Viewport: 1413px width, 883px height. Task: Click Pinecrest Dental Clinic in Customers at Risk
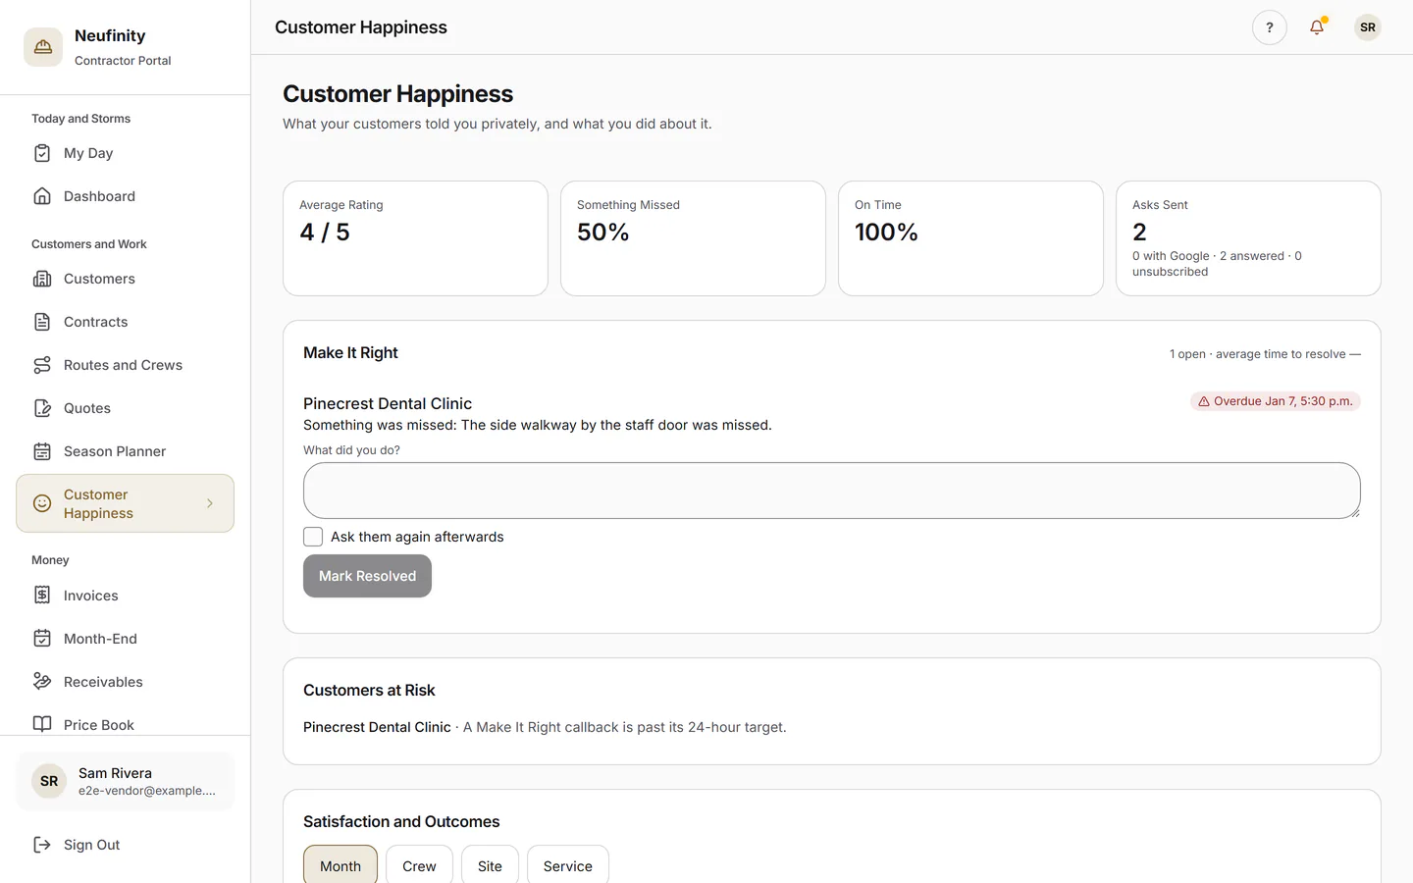[377, 727]
